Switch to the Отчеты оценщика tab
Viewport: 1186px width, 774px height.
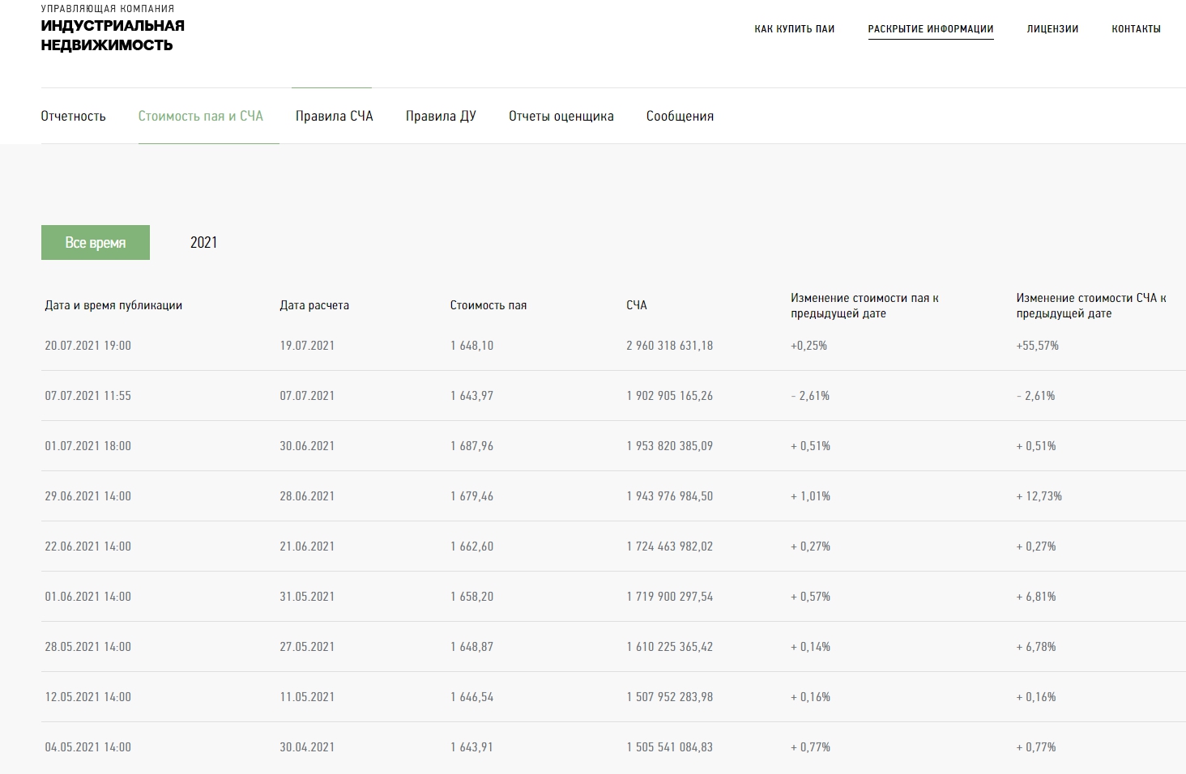(561, 117)
